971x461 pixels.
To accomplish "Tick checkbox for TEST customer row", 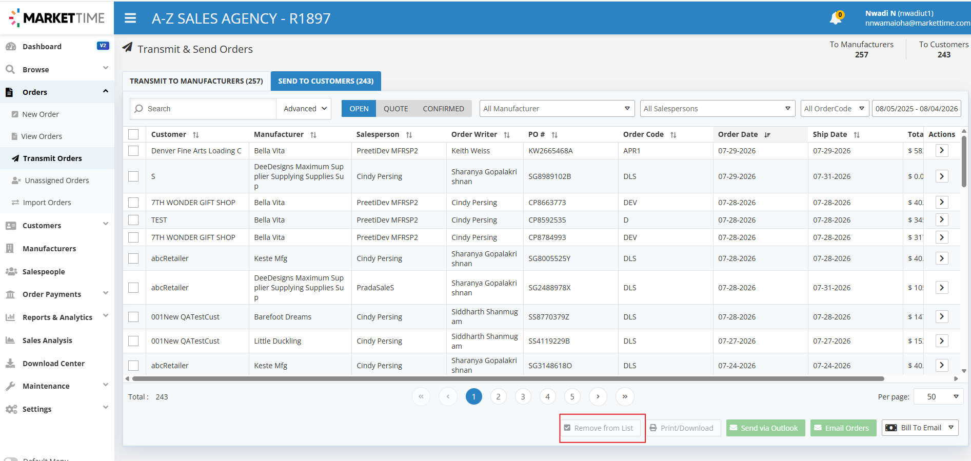I will coord(133,220).
